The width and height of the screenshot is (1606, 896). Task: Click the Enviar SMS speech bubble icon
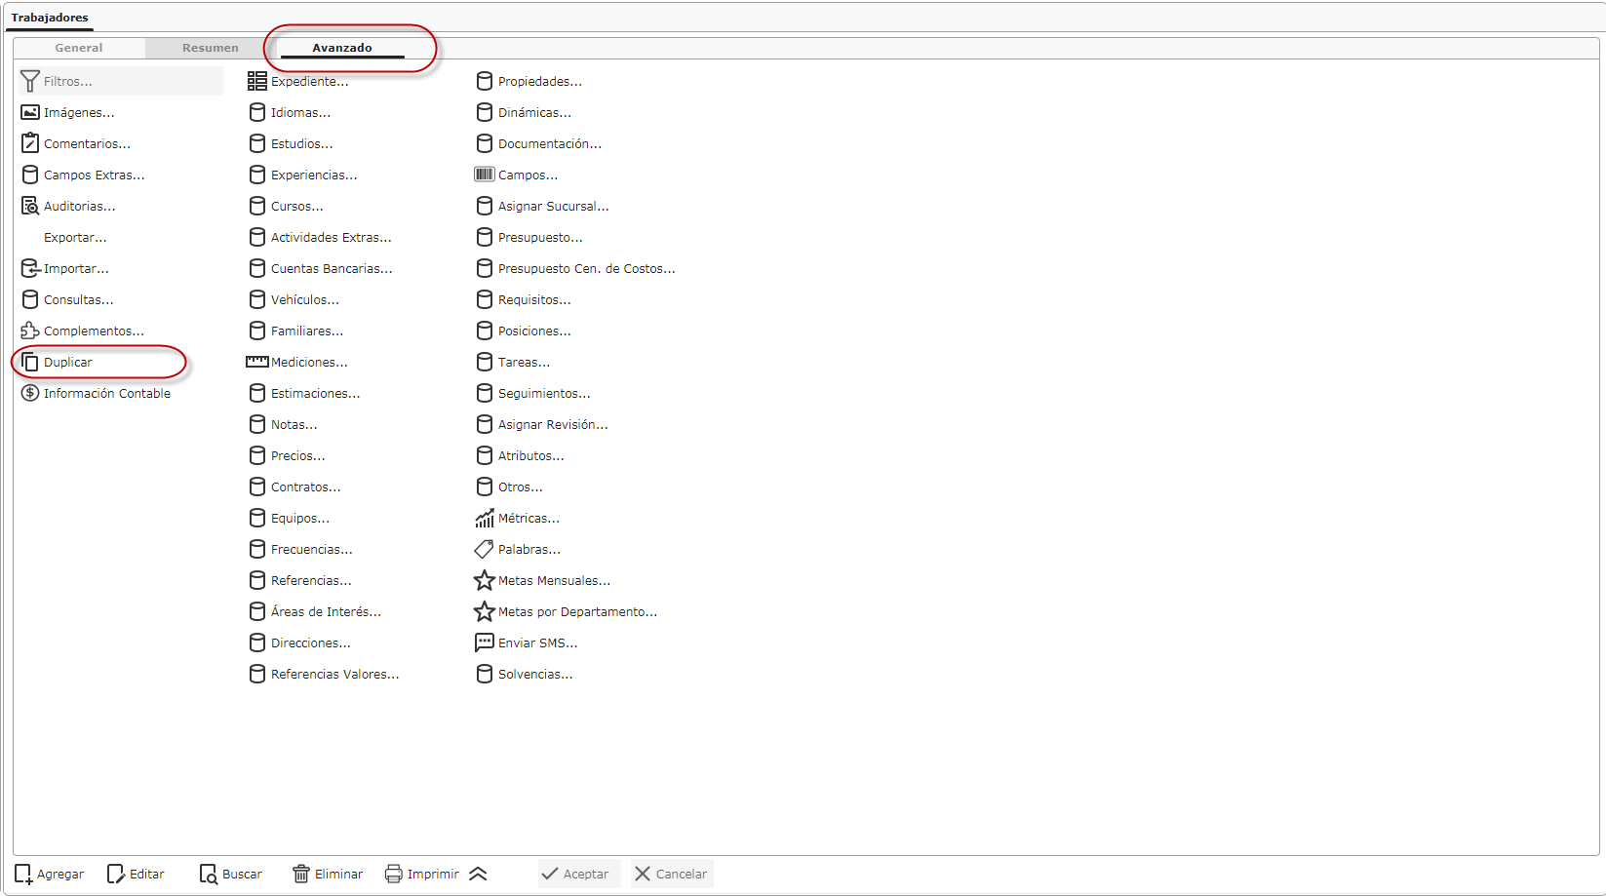tap(485, 643)
